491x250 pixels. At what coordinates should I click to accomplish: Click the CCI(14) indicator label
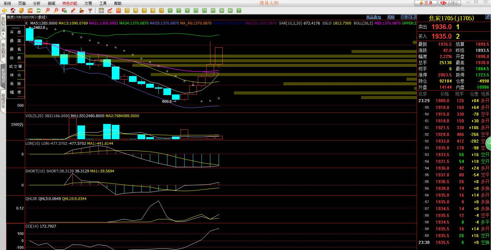(x=32, y=226)
